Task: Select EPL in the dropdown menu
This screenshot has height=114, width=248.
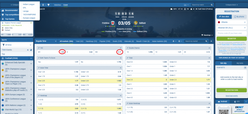Action: pyautogui.click(x=25, y=8)
